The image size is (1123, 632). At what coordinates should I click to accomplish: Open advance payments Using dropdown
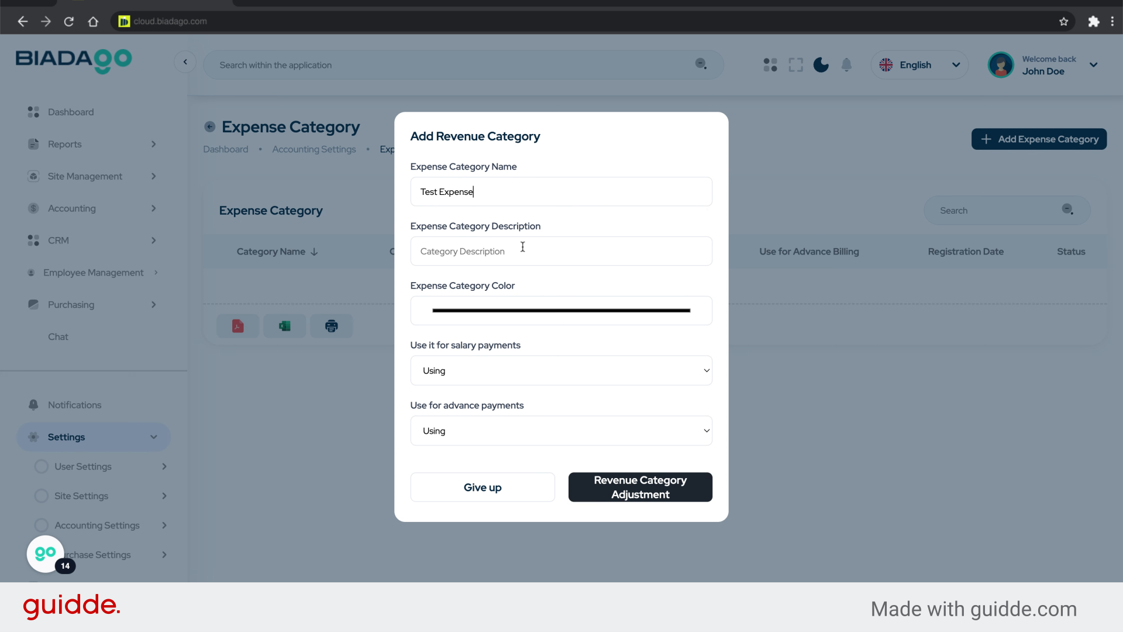click(561, 431)
